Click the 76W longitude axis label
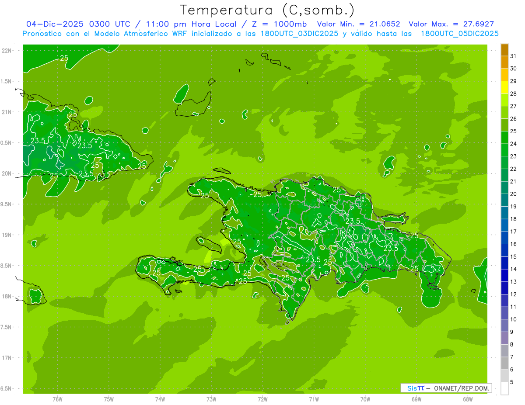Screen dimensions: 525x405 [57, 399]
